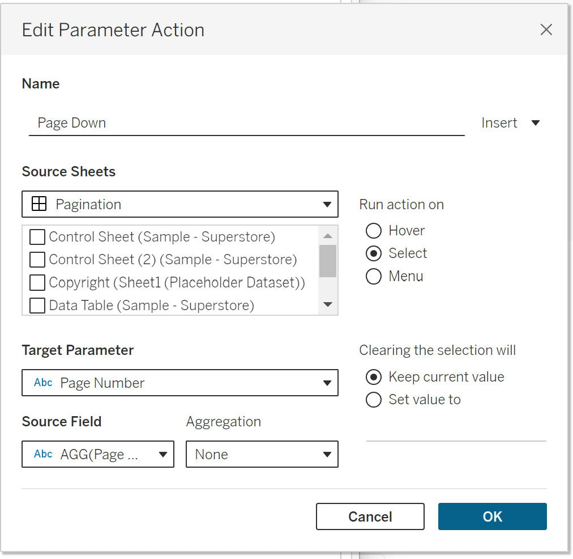This screenshot has width=573, height=559.
Task: Open the Aggregation None dropdown
Action: click(x=262, y=454)
